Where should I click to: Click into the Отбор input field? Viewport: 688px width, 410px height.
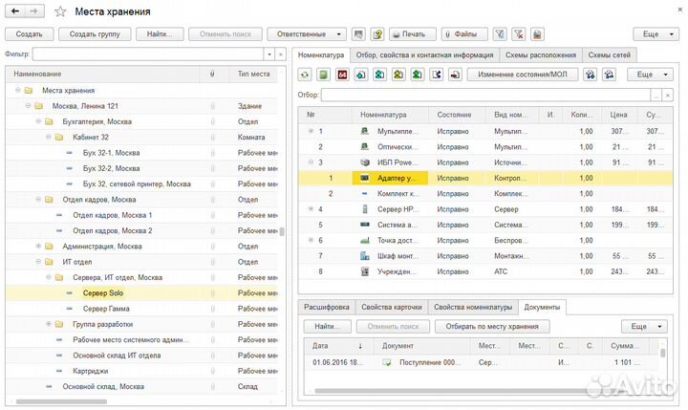click(485, 95)
